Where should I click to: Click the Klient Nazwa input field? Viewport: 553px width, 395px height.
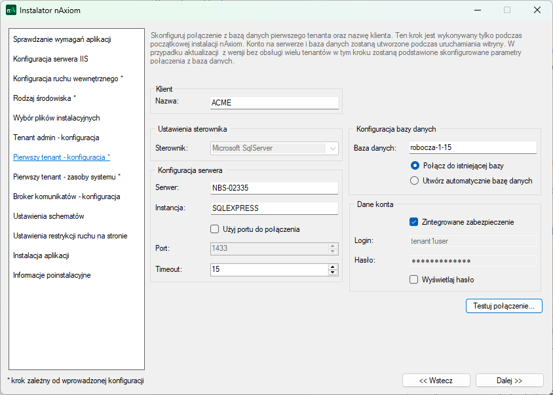coord(273,102)
